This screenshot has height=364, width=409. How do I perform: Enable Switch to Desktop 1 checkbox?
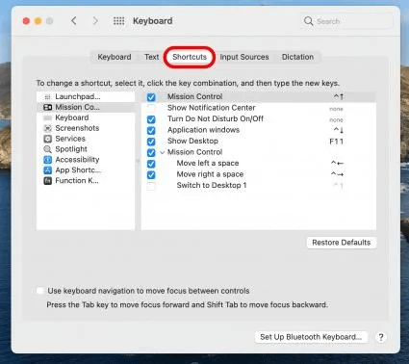[151, 186]
